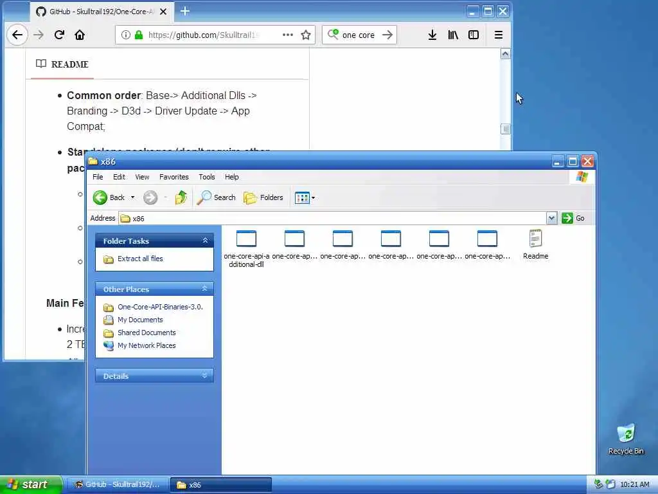This screenshot has height=494, width=658.
Task: Open the Tools menu
Action: click(207, 177)
